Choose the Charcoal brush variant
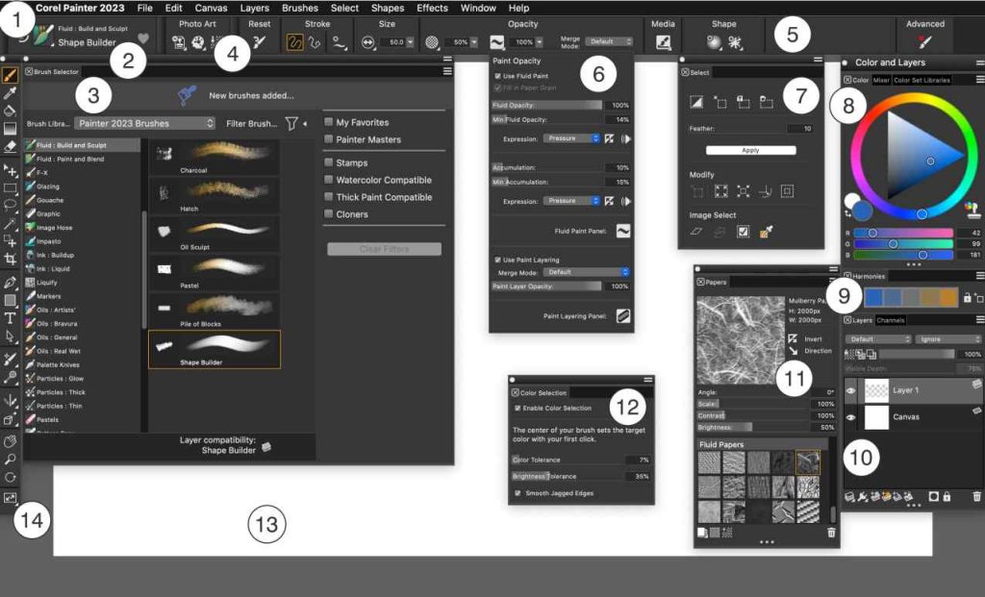This screenshot has height=597, width=985. pos(215,157)
